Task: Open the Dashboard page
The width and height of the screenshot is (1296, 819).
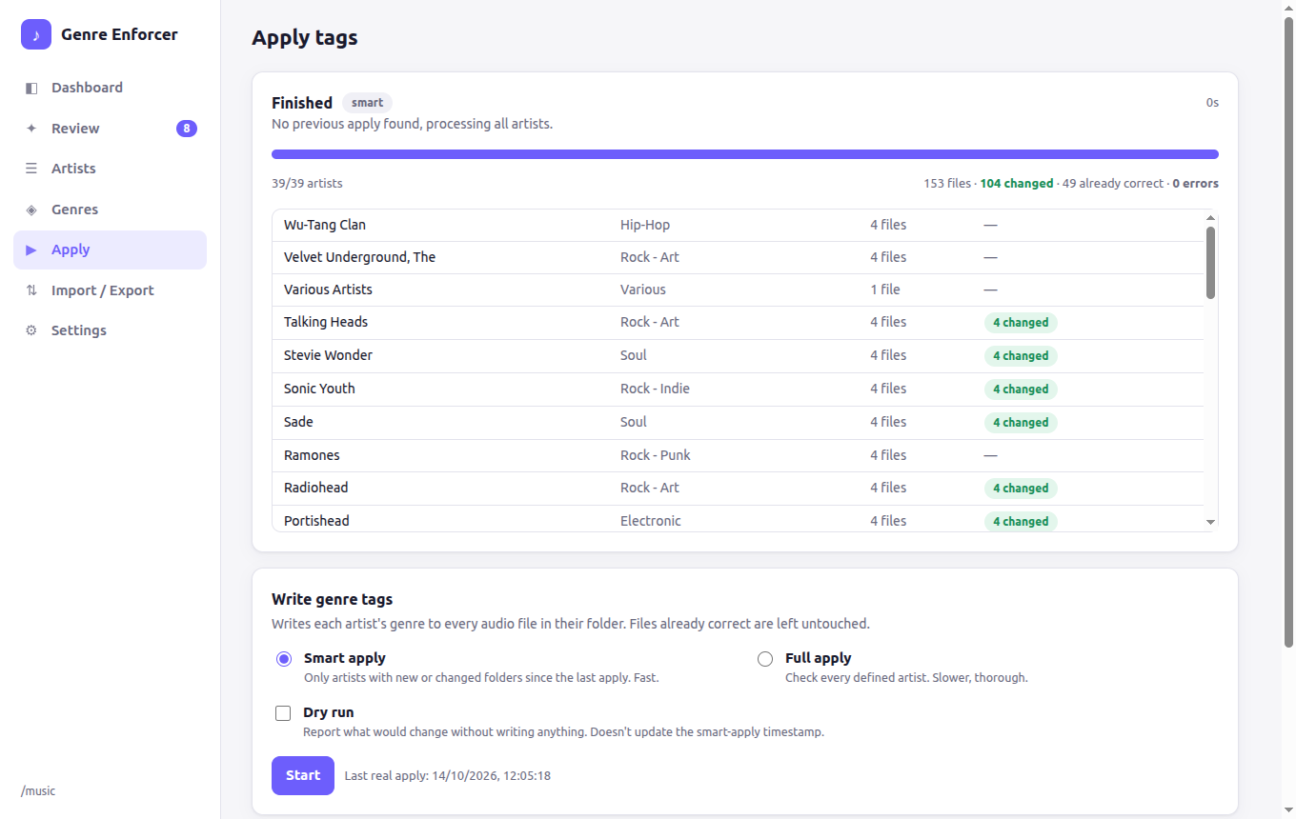Action: (x=110, y=88)
